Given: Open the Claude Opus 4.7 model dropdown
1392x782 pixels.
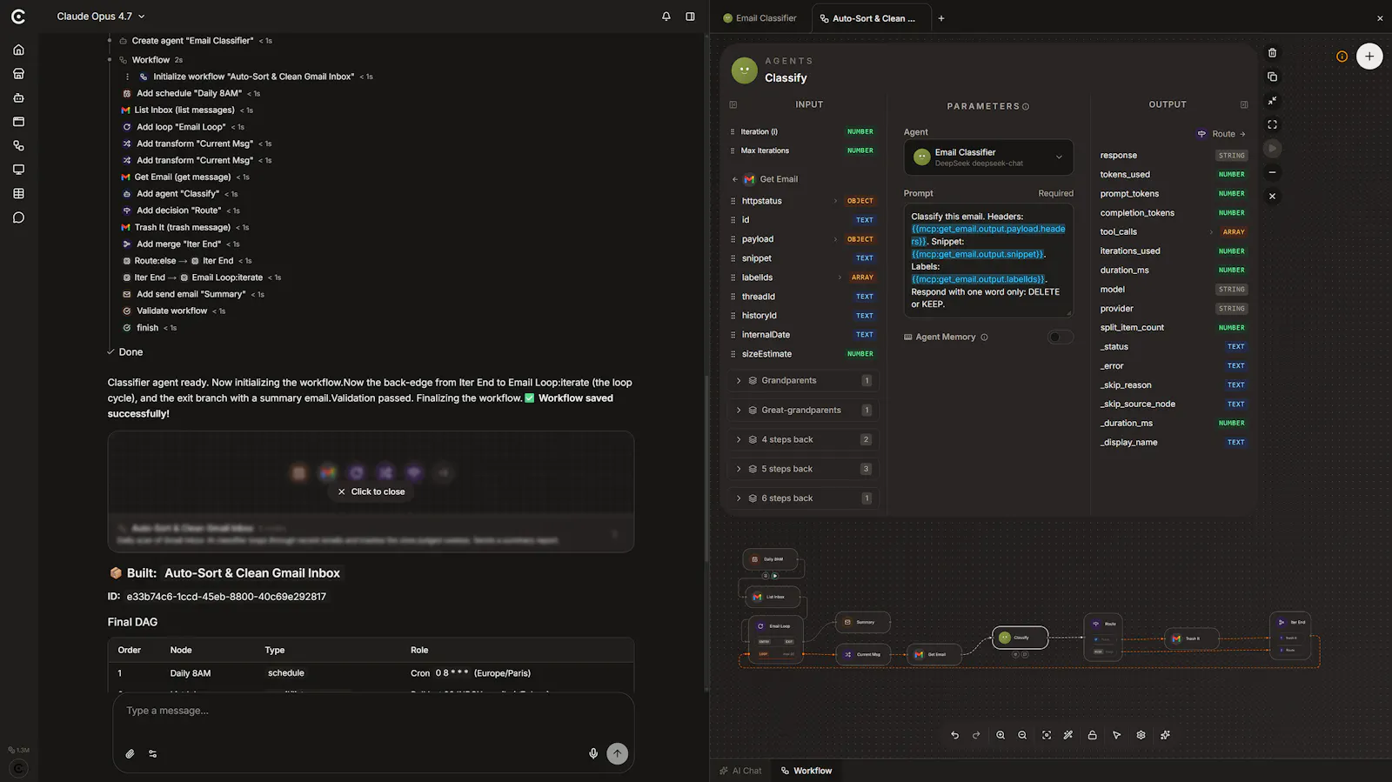Looking at the screenshot, I should [x=101, y=17].
